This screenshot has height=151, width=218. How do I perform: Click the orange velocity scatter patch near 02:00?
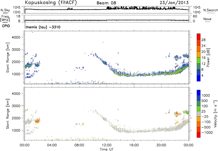coord(37,121)
